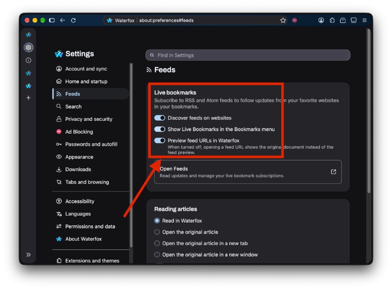392x290 pixels.
Task: Select Open the original article option
Action: (157, 232)
